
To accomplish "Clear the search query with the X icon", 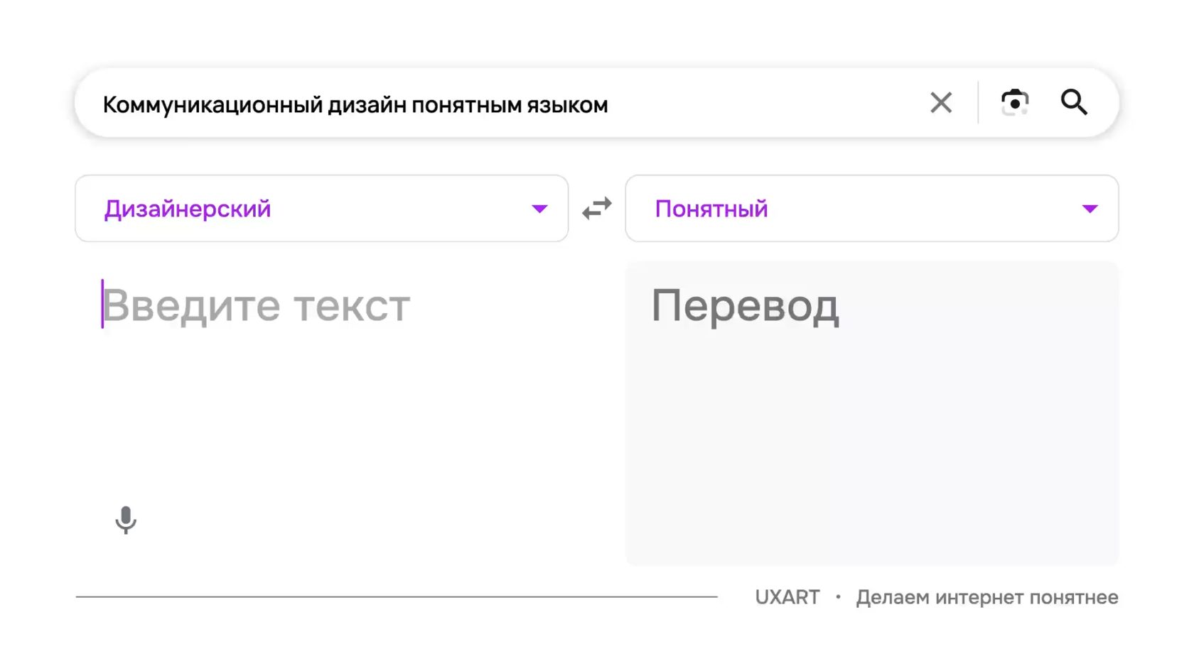I will [x=941, y=103].
